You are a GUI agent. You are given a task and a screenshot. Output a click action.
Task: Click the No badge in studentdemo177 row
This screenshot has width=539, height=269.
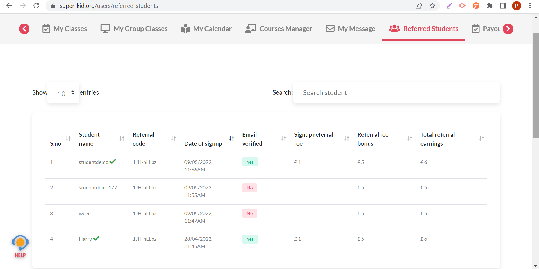coord(250,188)
